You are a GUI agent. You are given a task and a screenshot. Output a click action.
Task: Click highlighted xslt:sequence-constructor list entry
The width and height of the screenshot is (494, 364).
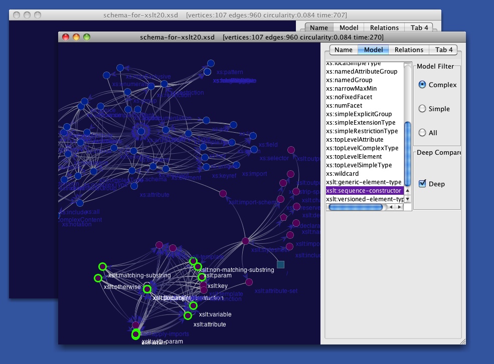[x=365, y=190]
